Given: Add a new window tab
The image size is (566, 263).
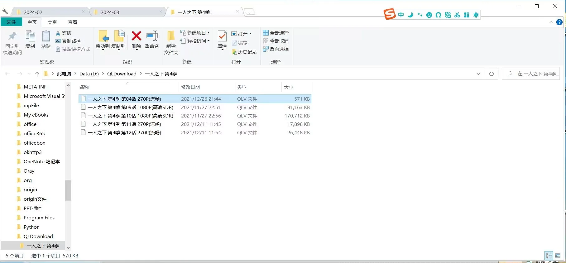Looking at the screenshot, I should coord(250,12).
